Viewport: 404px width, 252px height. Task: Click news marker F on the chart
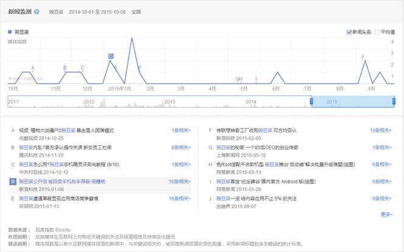[x=139, y=68]
